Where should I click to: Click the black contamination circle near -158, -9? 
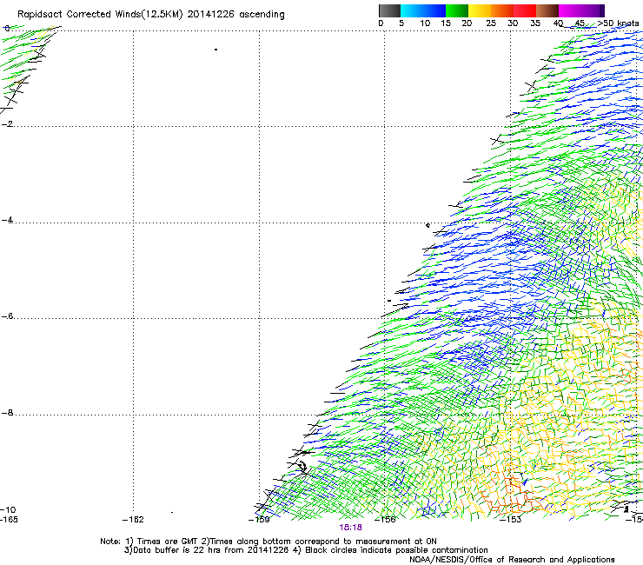302,467
